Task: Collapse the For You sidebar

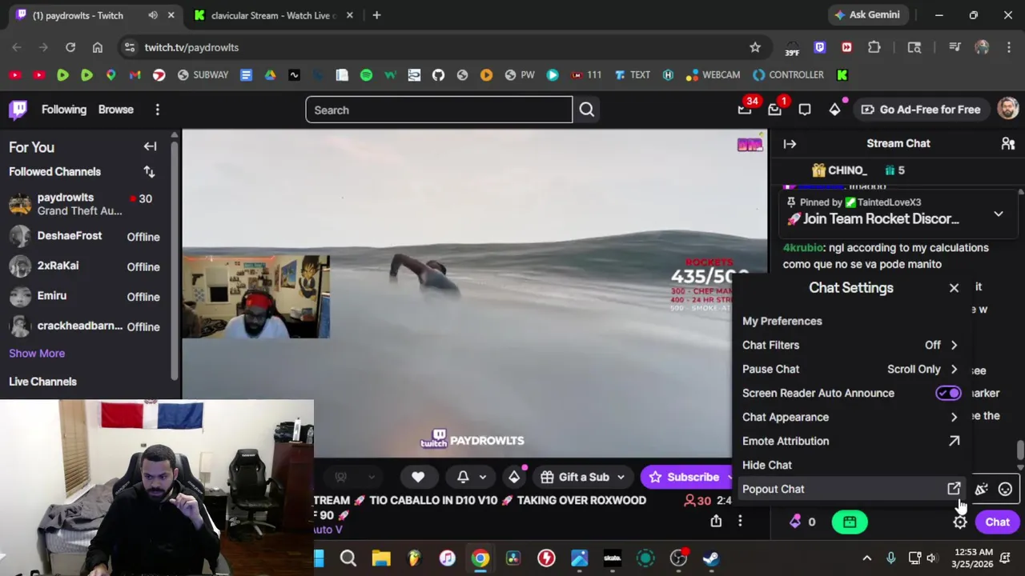Action: [x=150, y=146]
